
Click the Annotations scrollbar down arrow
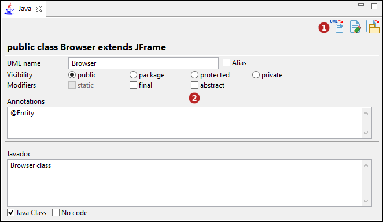[366, 133]
